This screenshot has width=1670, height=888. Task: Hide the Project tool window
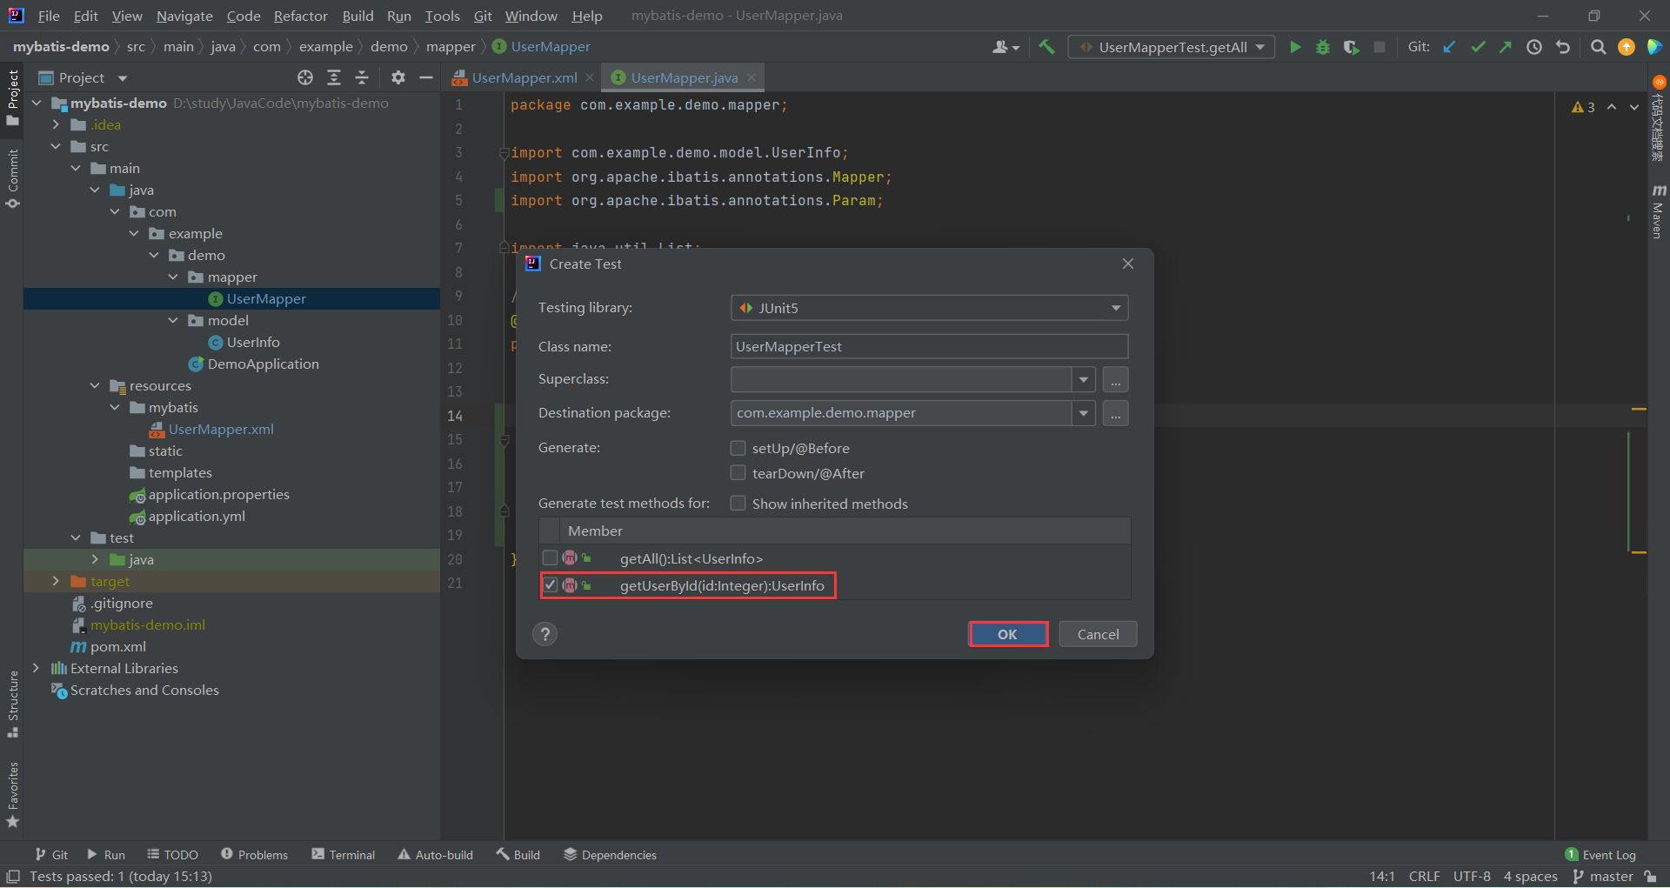tap(426, 77)
